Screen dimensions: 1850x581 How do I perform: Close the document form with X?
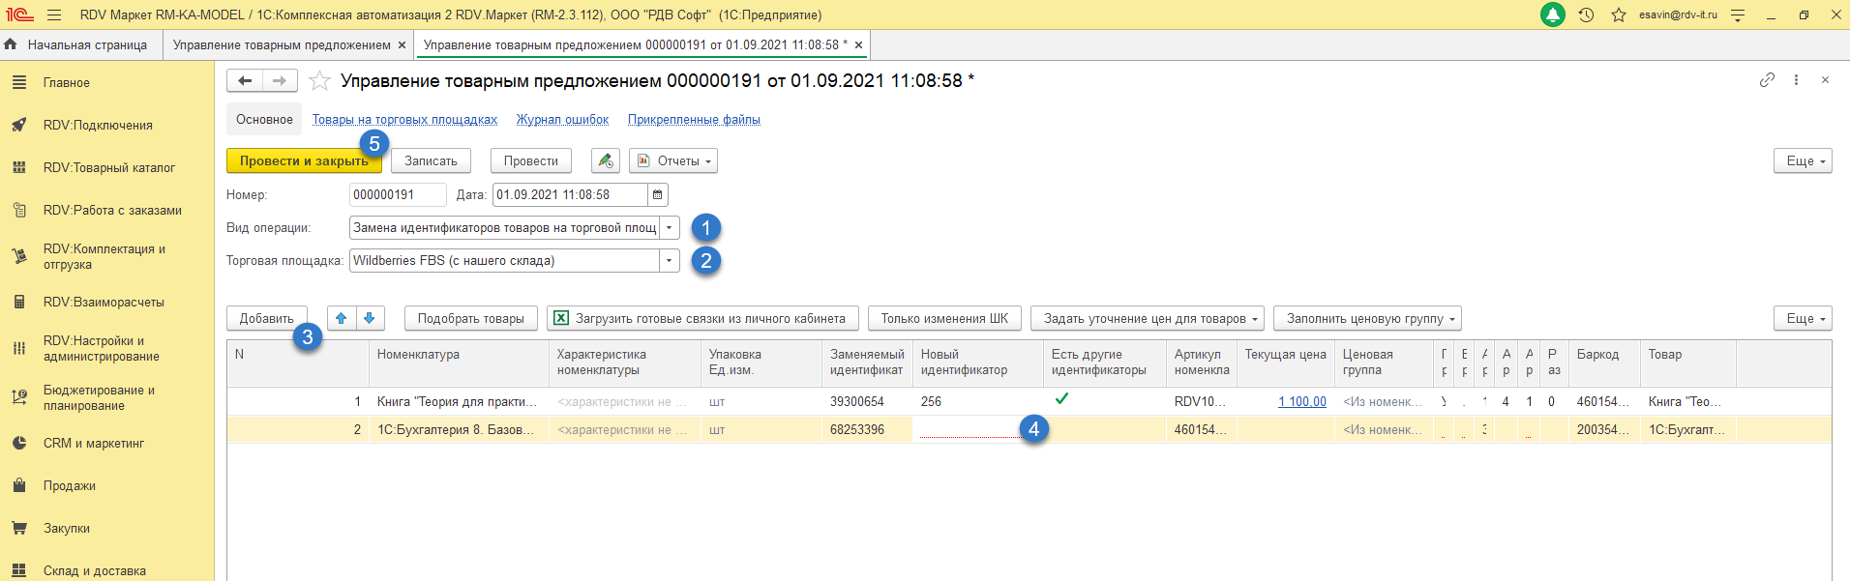pyautogui.click(x=1825, y=80)
